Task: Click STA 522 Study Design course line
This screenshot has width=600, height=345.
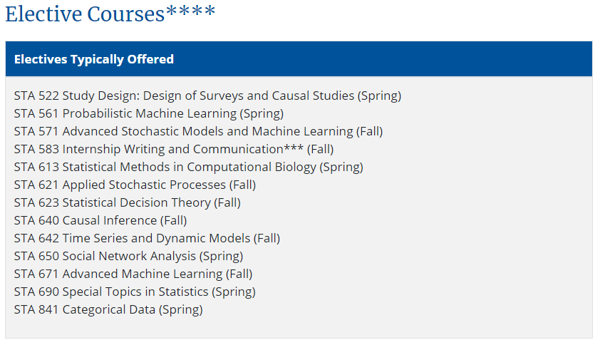Action: point(208,96)
